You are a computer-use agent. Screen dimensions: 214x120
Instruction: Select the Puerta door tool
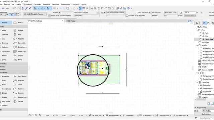pyautogui.click(x=18, y=30)
